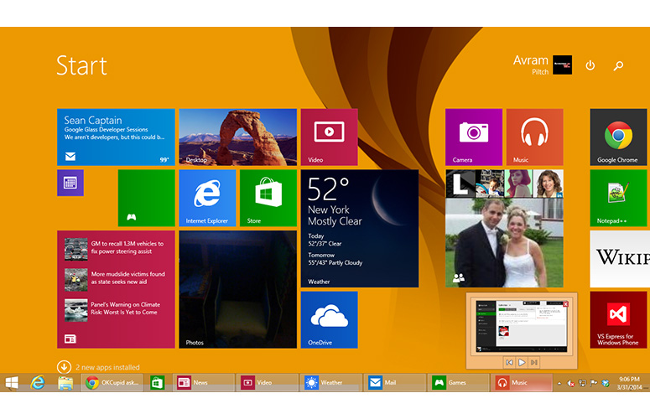Image resolution: width=650 pixels, height=419 pixels.
Task: Click the Dropbox tray icon
Action: point(606,384)
